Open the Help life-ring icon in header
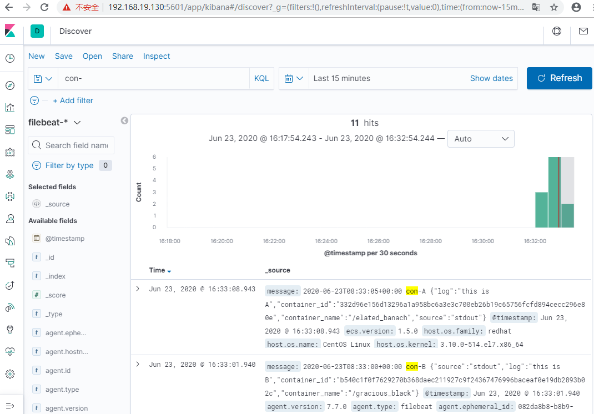Screen dimensions: 594x414 (557, 31)
